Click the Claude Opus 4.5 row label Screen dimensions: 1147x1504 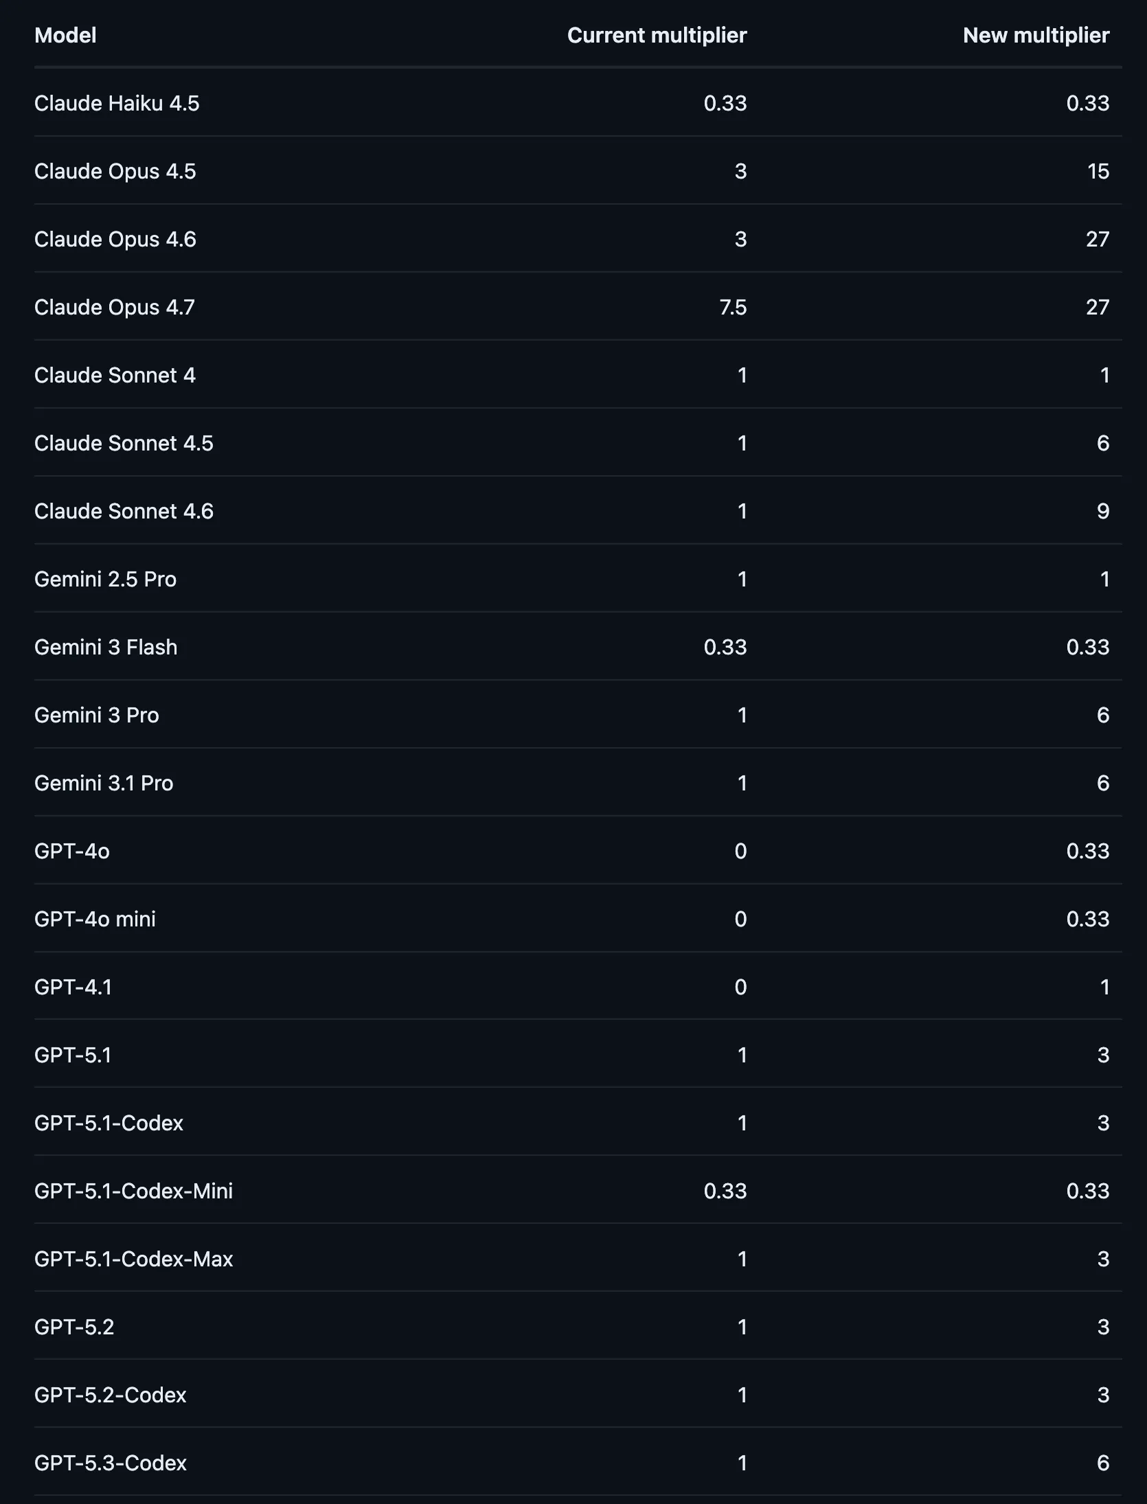pyautogui.click(x=115, y=171)
